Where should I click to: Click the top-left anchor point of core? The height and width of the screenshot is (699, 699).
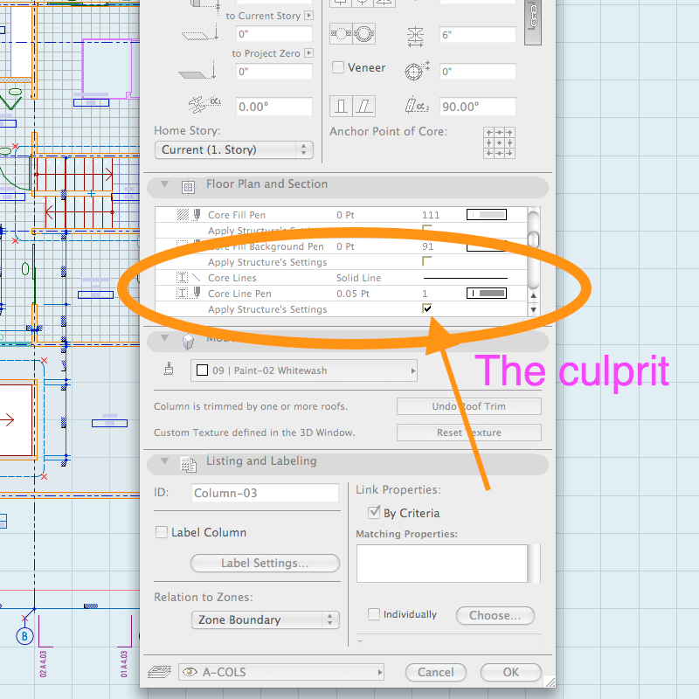click(x=489, y=133)
